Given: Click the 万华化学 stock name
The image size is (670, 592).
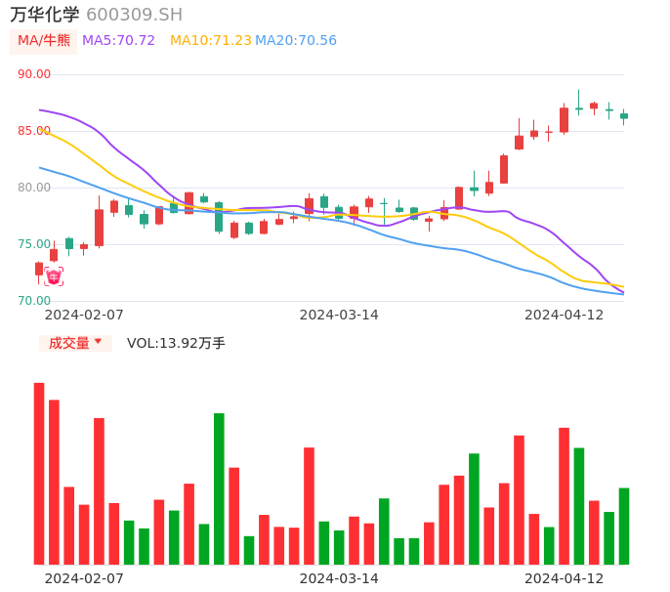Looking at the screenshot, I should [45, 15].
